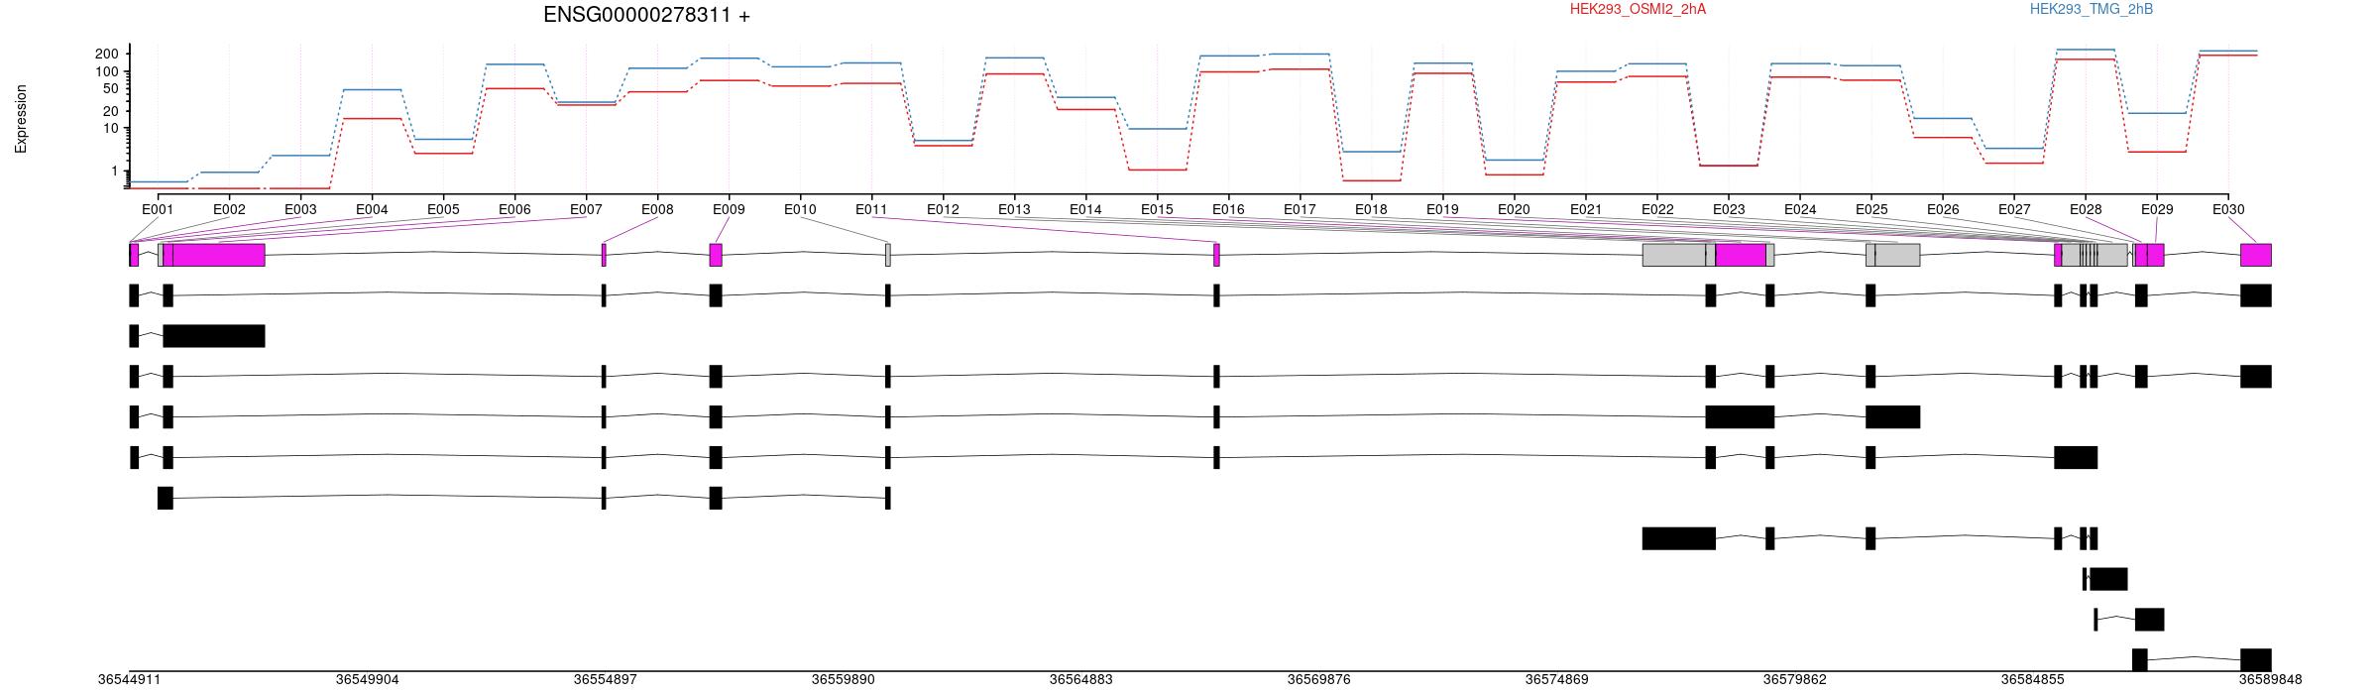Click the gene title ENSG00000278311 +
Screen dimensions: 2379x694
[x=646, y=15]
